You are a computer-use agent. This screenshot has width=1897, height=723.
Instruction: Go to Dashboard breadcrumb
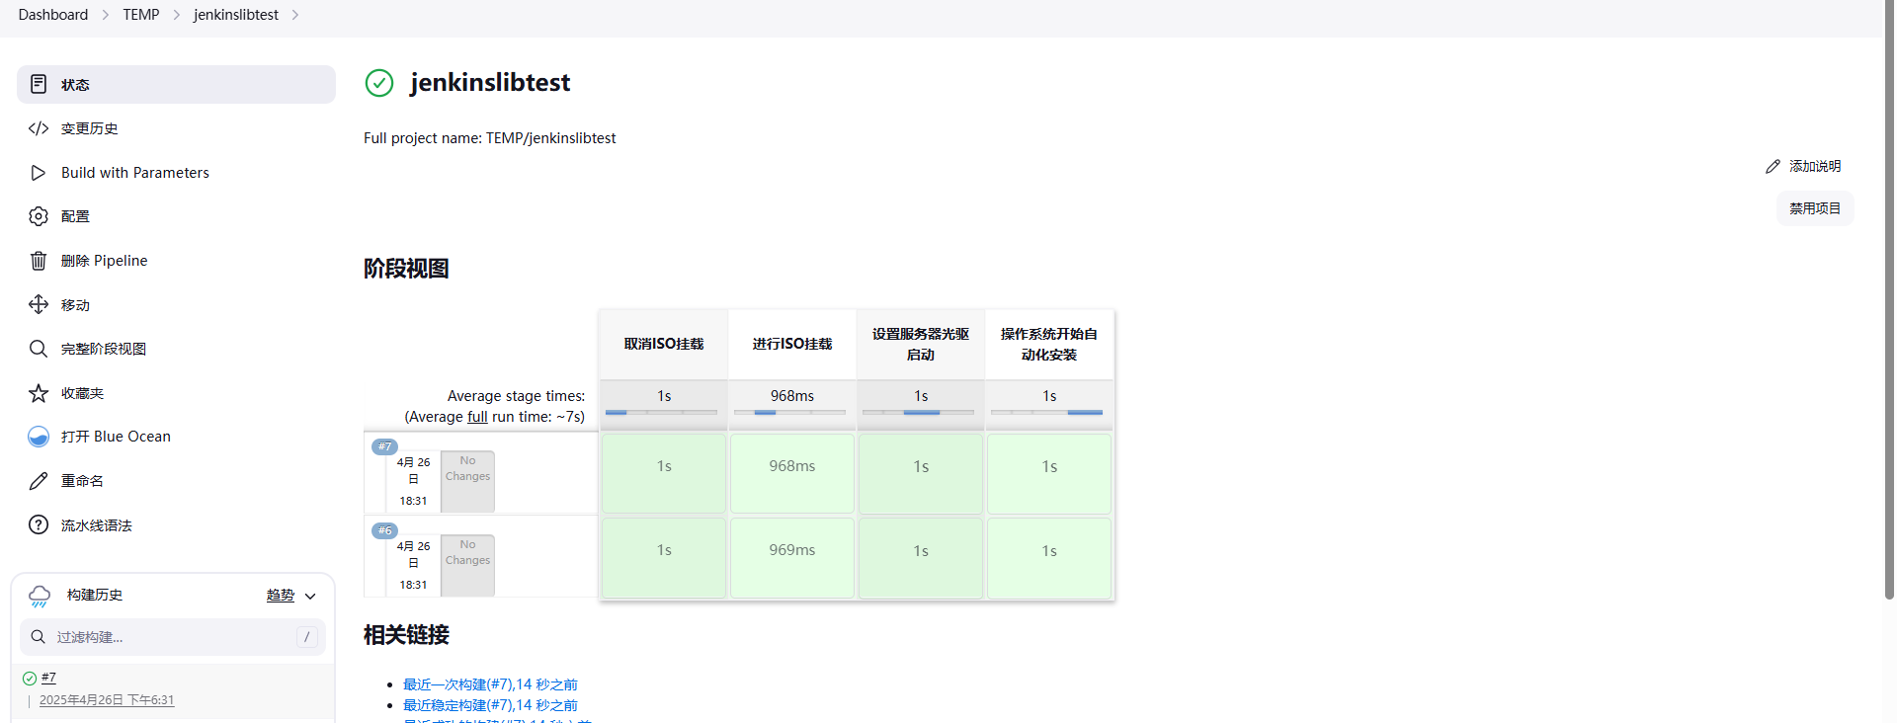point(53,15)
